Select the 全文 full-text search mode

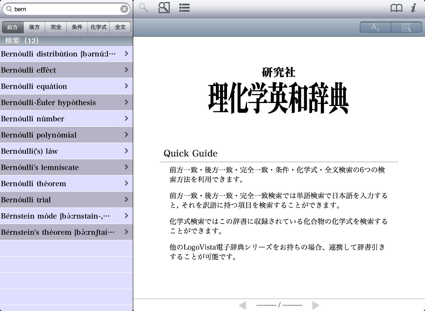120,27
